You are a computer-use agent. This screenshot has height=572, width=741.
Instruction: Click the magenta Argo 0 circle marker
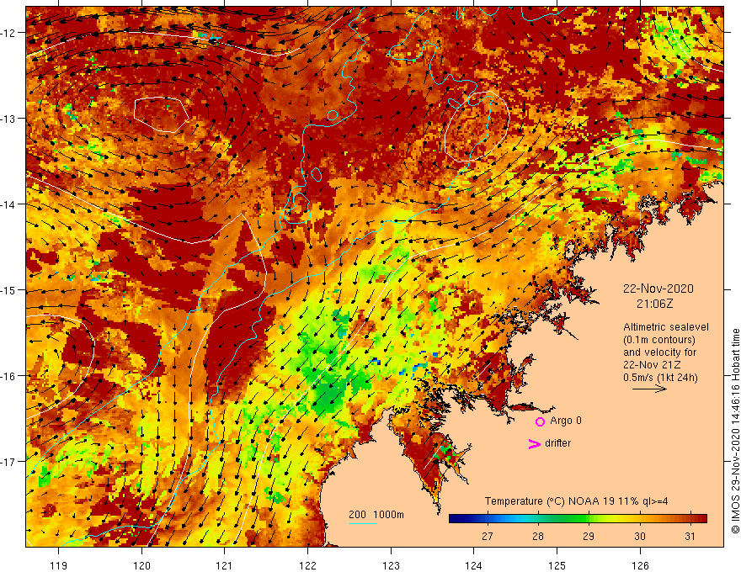pos(540,421)
